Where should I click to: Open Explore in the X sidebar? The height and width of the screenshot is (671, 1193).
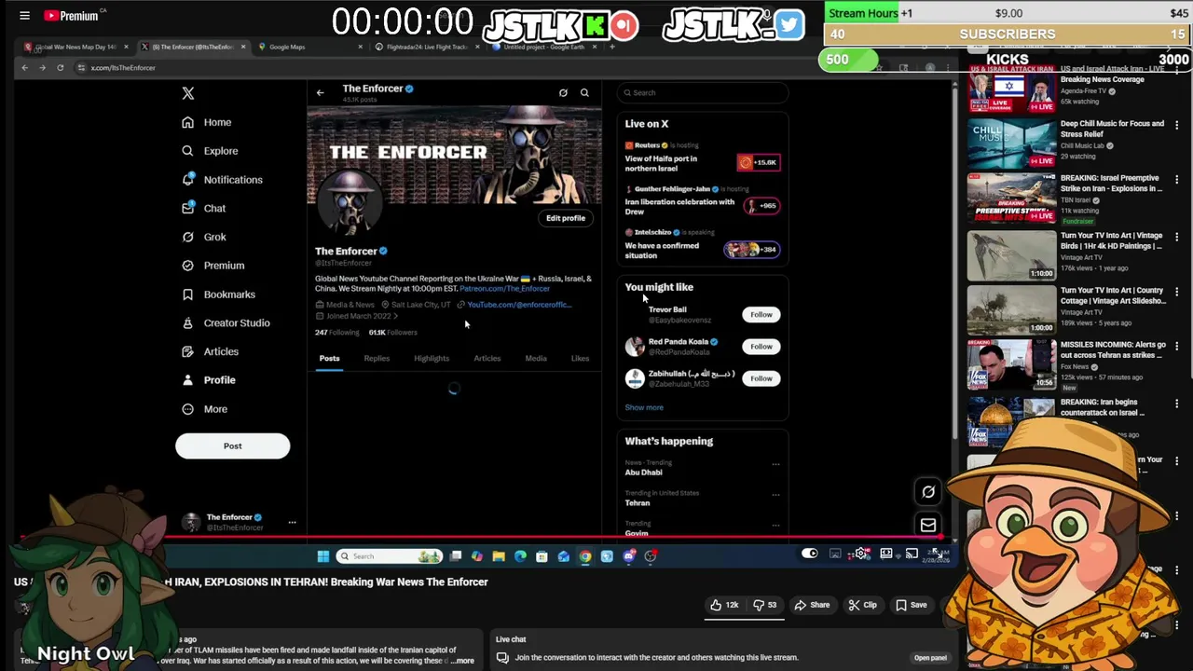pos(210,151)
